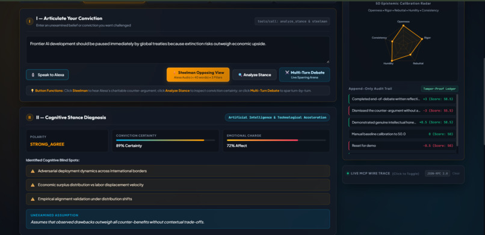Click warning icon for Economic surplus distribution

[x=32, y=185]
